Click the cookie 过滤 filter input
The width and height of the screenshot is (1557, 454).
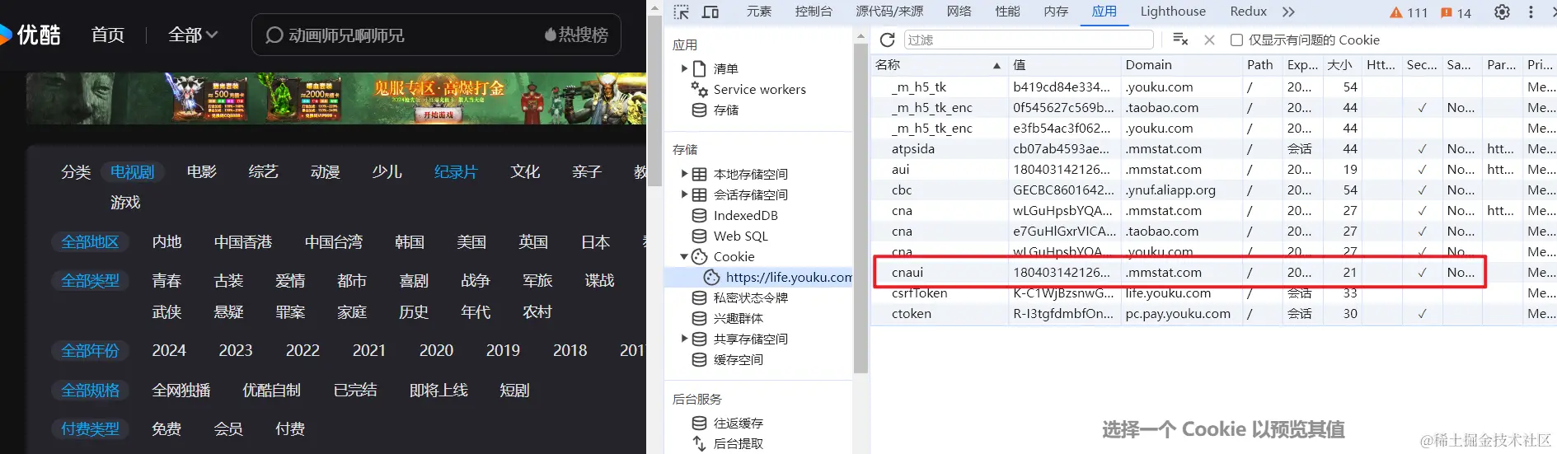pyautogui.click(x=1029, y=40)
